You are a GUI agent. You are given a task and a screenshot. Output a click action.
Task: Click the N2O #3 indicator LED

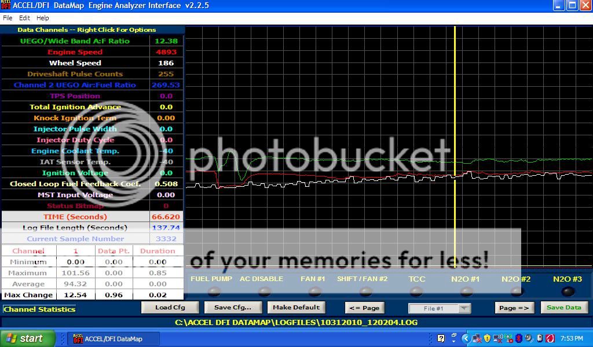(x=568, y=291)
